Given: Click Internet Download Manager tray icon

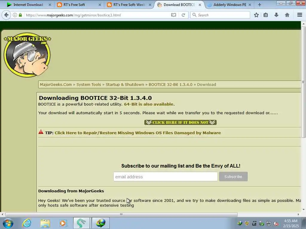Looking at the screenshot, I should tap(240, 223).
